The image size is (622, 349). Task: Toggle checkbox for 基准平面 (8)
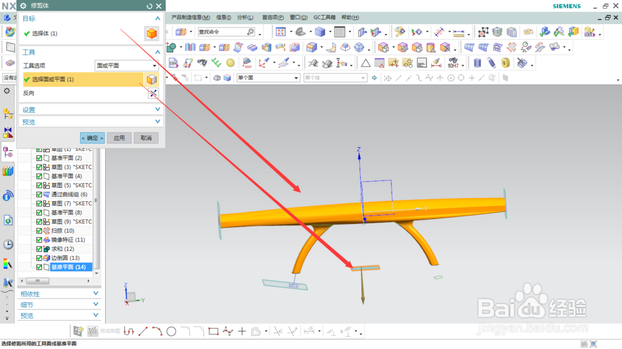(x=39, y=213)
